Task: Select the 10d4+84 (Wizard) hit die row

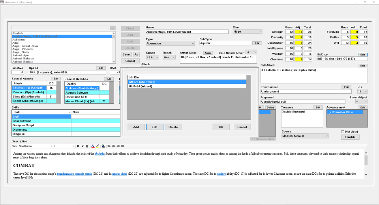Action: coord(187,86)
